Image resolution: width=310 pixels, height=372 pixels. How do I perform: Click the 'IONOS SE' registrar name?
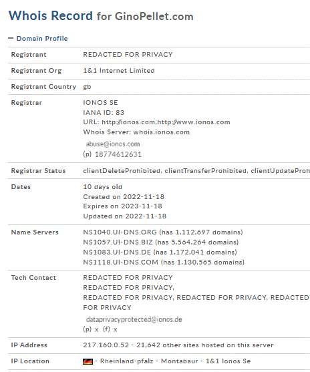[x=100, y=102]
